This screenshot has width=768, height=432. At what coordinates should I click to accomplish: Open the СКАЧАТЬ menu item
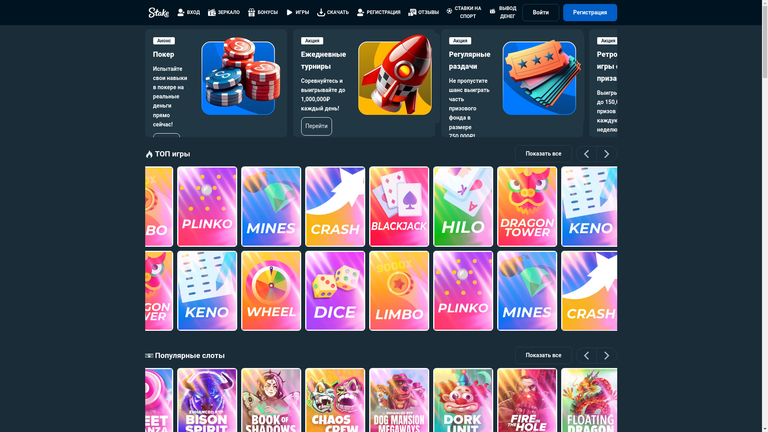tap(333, 12)
